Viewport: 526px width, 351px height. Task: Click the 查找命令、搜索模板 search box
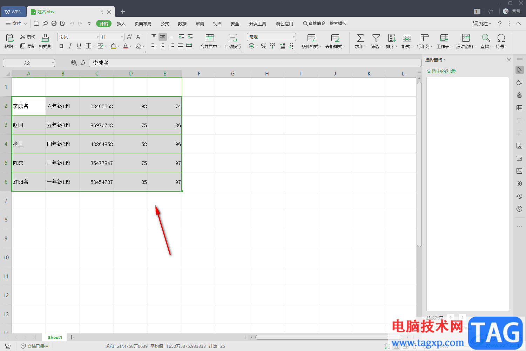coord(325,24)
